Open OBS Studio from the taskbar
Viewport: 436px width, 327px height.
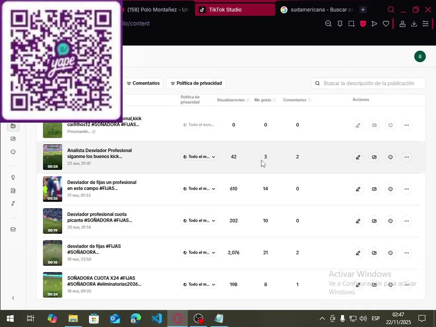click(x=198, y=318)
